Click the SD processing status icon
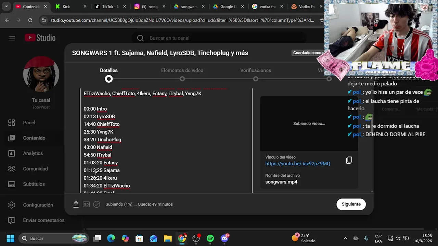The height and width of the screenshot is (246, 438). pyautogui.click(x=86, y=204)
